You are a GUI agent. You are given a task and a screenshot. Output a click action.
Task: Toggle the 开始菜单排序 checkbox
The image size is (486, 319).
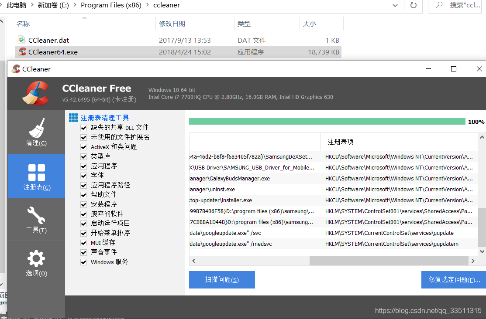(83, 233)
